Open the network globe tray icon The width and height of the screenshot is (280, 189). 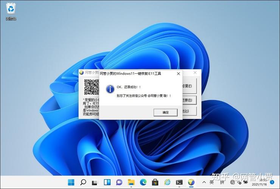232,182
